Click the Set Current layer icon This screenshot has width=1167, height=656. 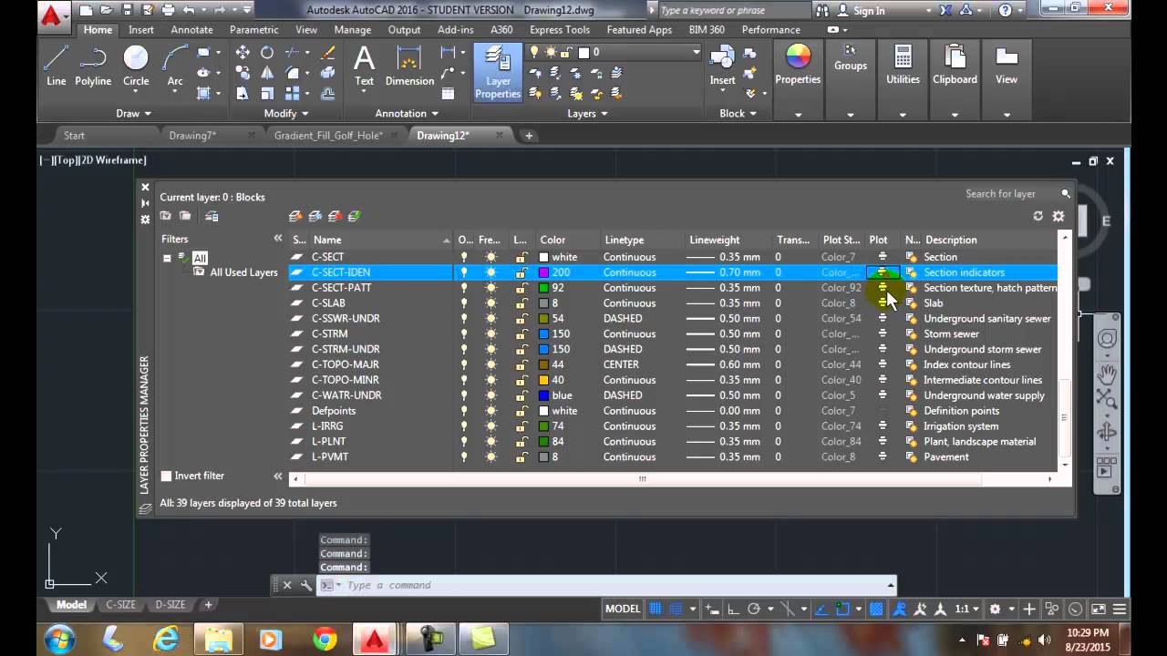[x=354, y=216]
